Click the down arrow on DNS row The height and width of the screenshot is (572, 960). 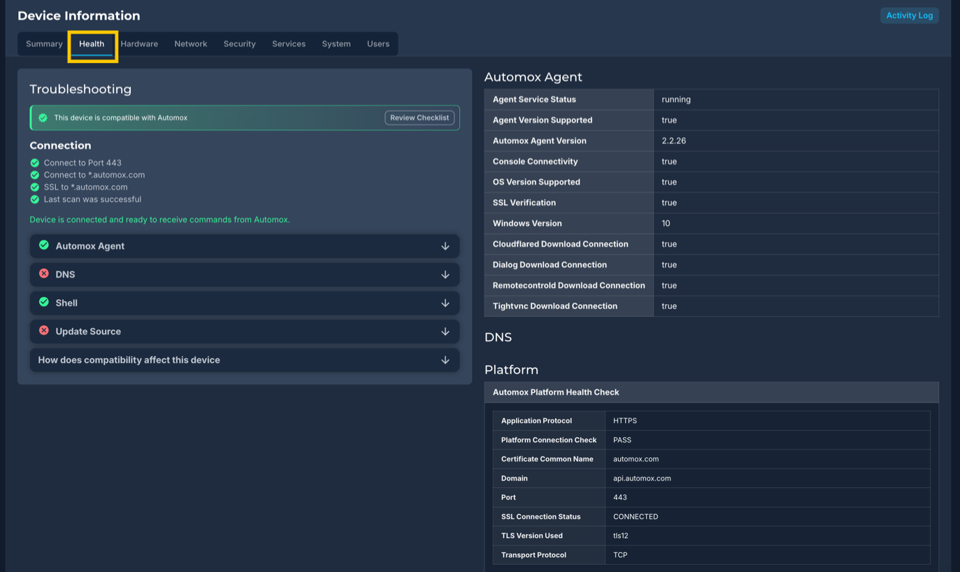pos(445,275)
